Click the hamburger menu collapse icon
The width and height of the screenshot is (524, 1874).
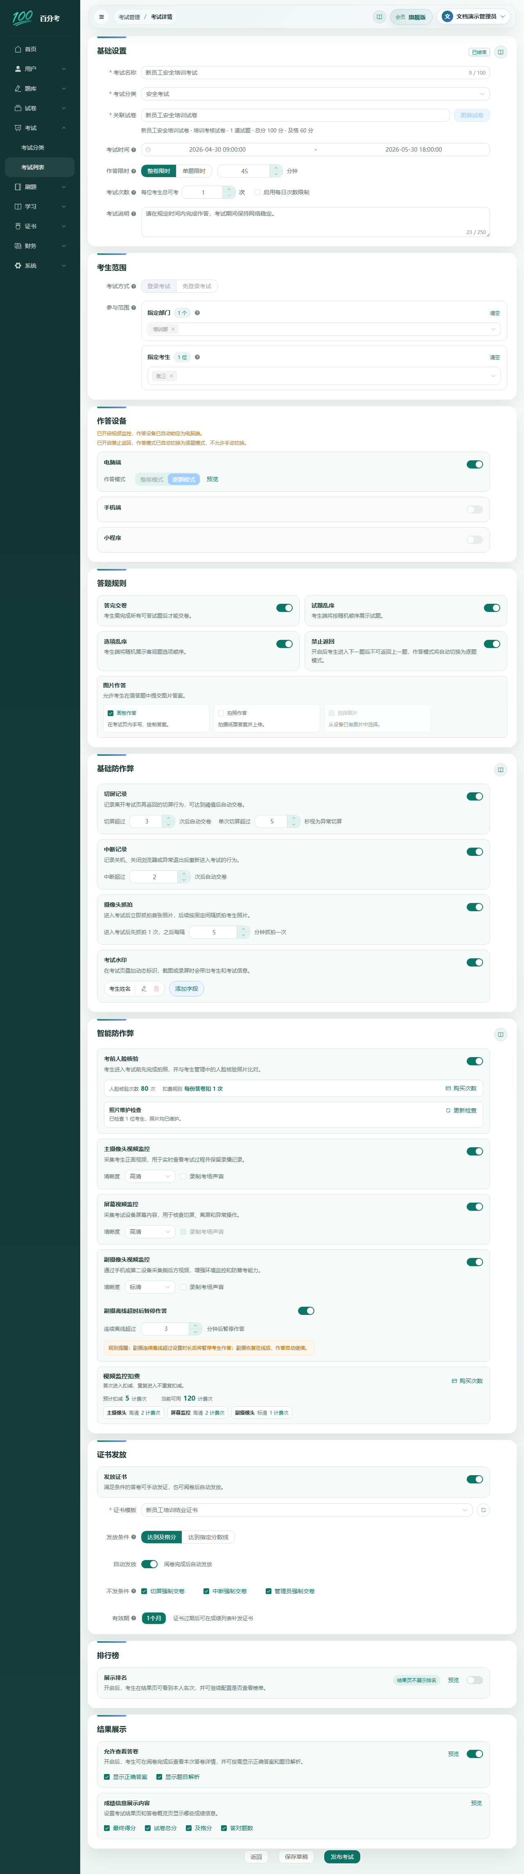click(x=102, y=17)
